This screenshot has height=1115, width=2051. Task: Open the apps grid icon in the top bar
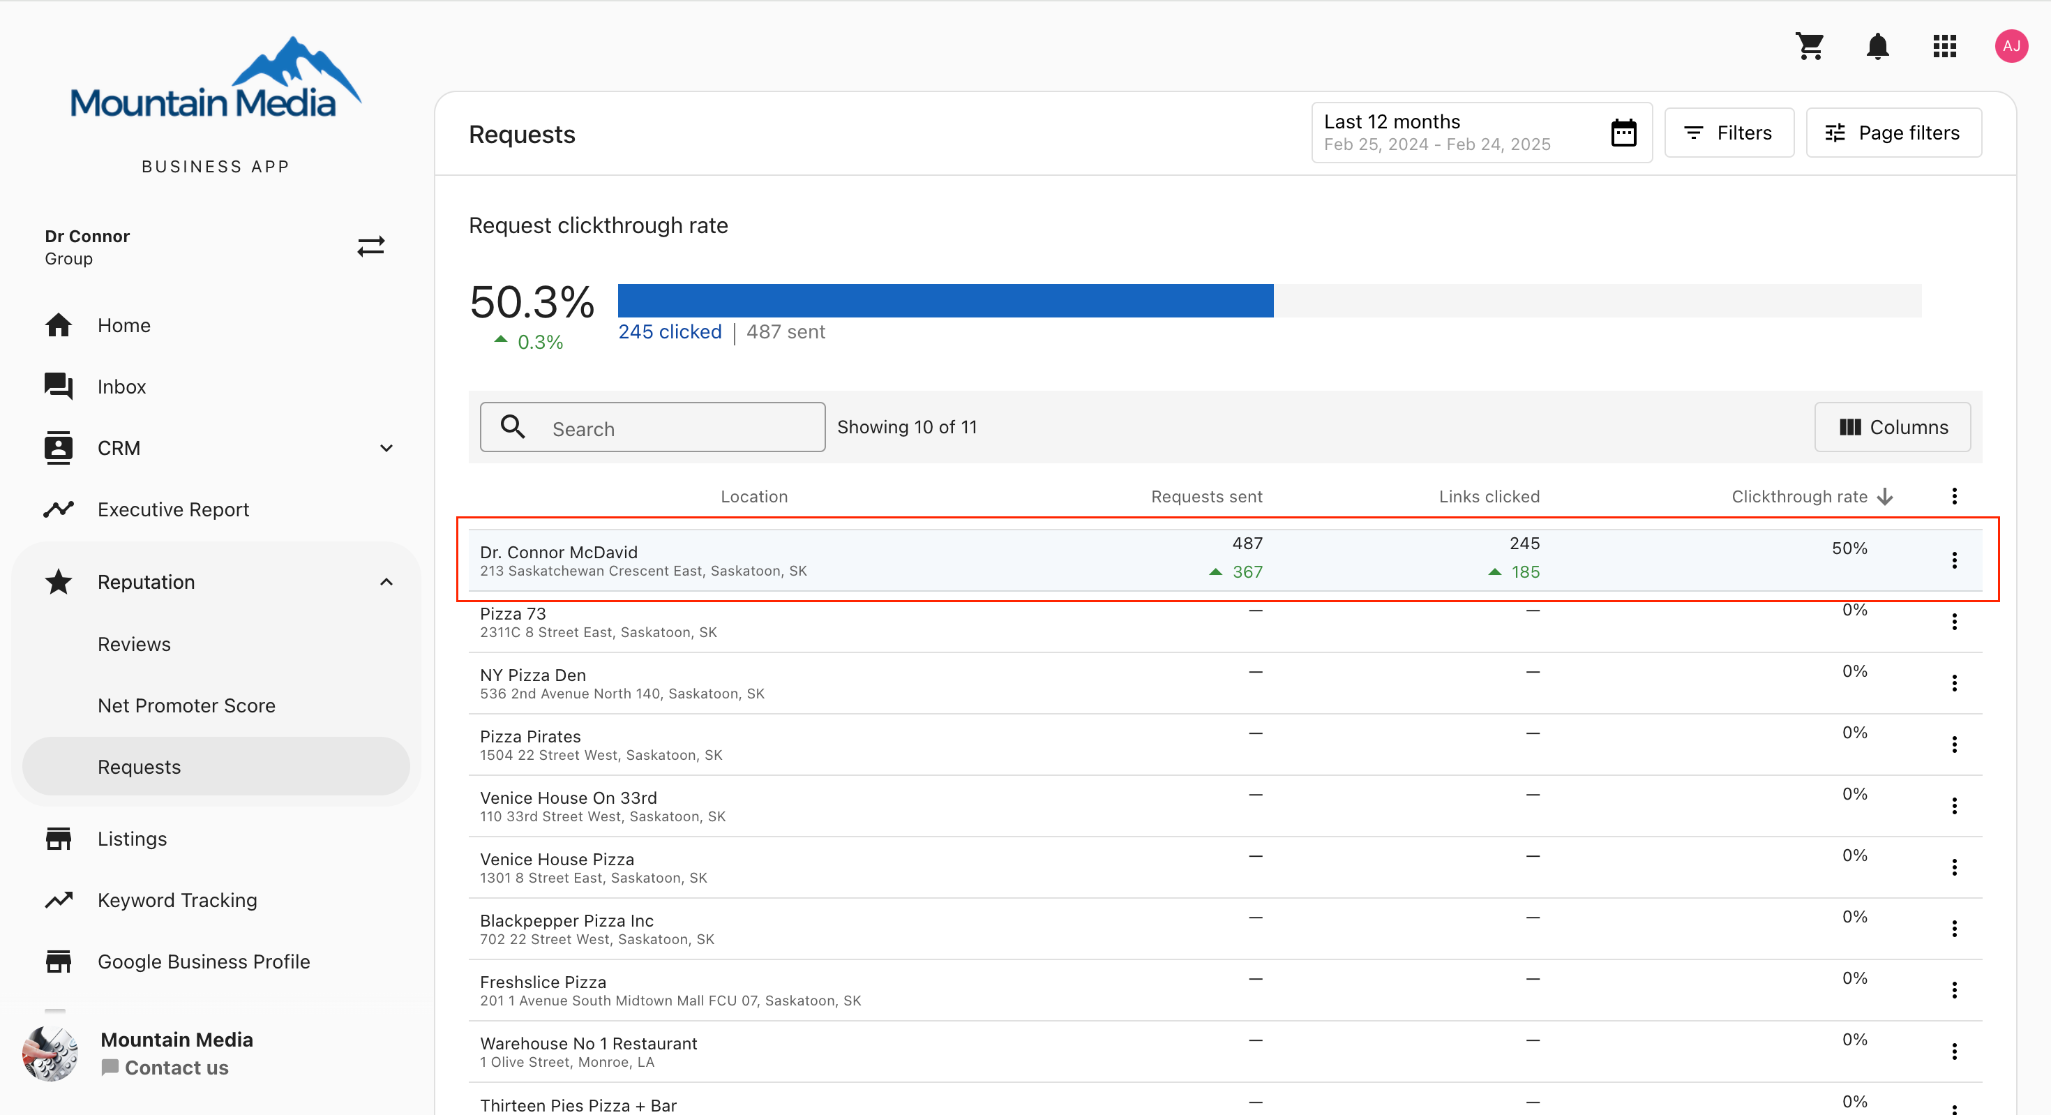tap(1944, 45)
